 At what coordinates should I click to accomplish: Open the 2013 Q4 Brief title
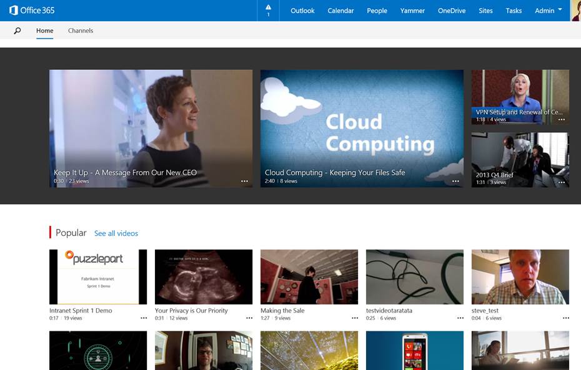point(494,175)
